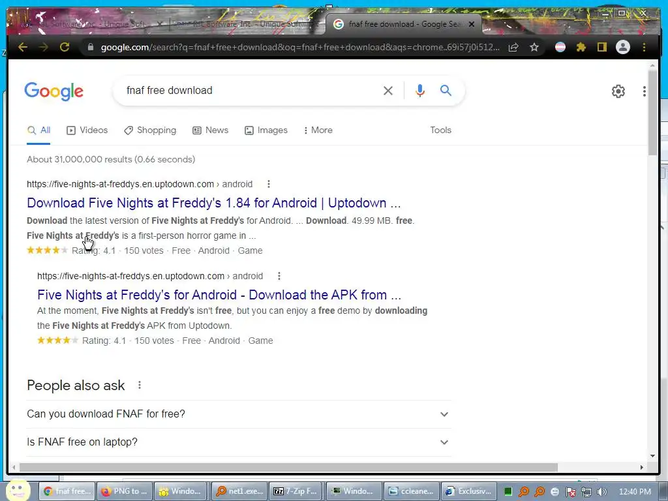Start voice search with the microphone
Viewport: 668px width, 501px height.
(419, 91)
